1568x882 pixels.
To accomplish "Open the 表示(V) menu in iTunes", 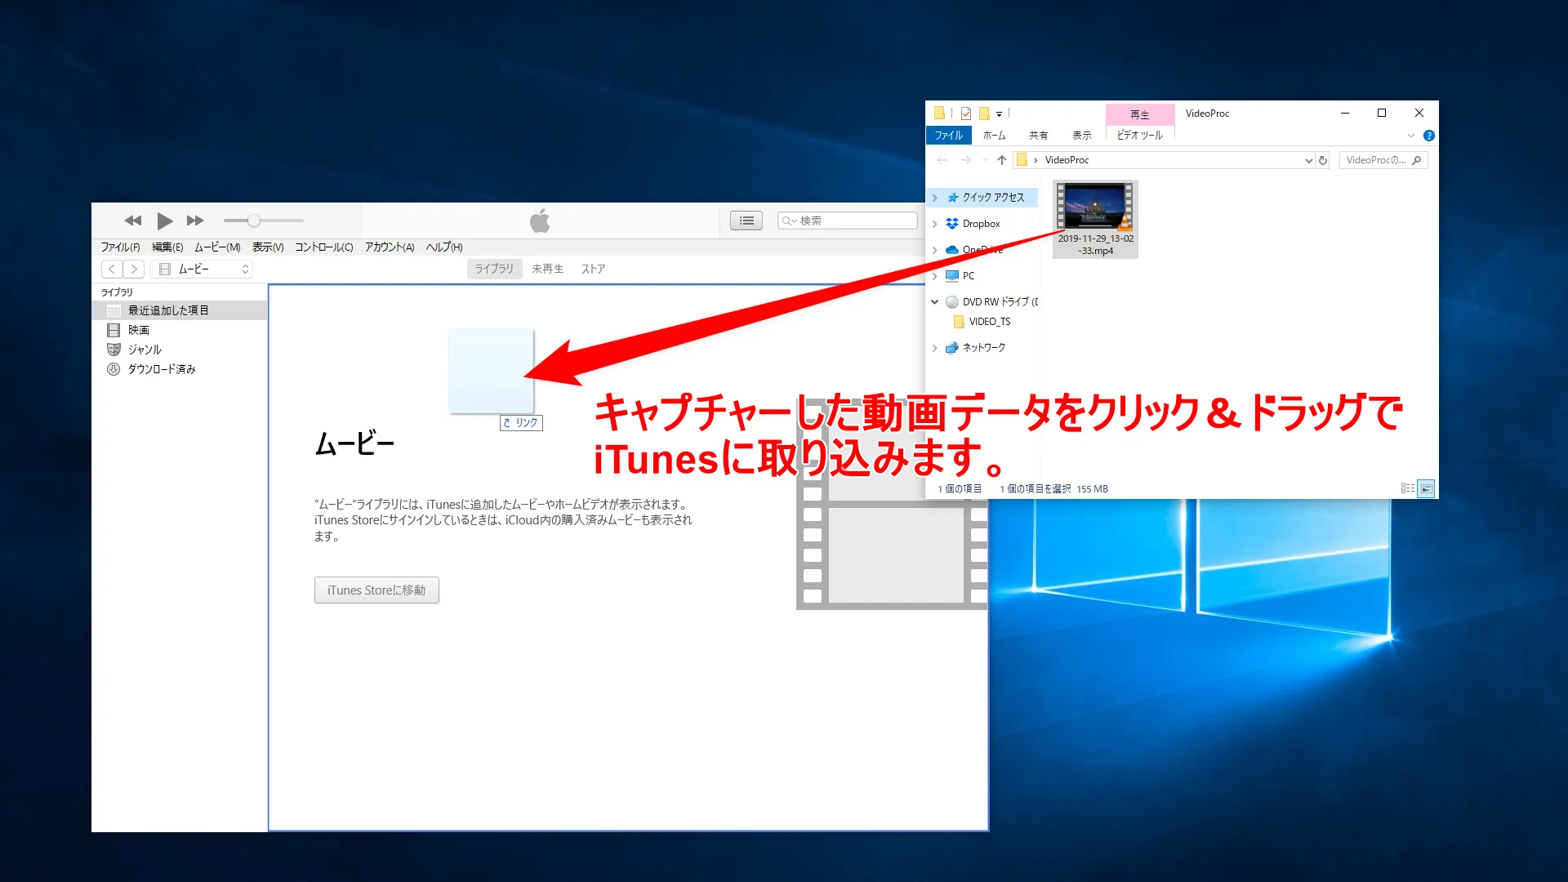I will pyautogui.click(x=268, y=247).
